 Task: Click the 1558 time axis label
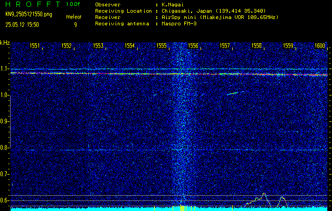257,46
